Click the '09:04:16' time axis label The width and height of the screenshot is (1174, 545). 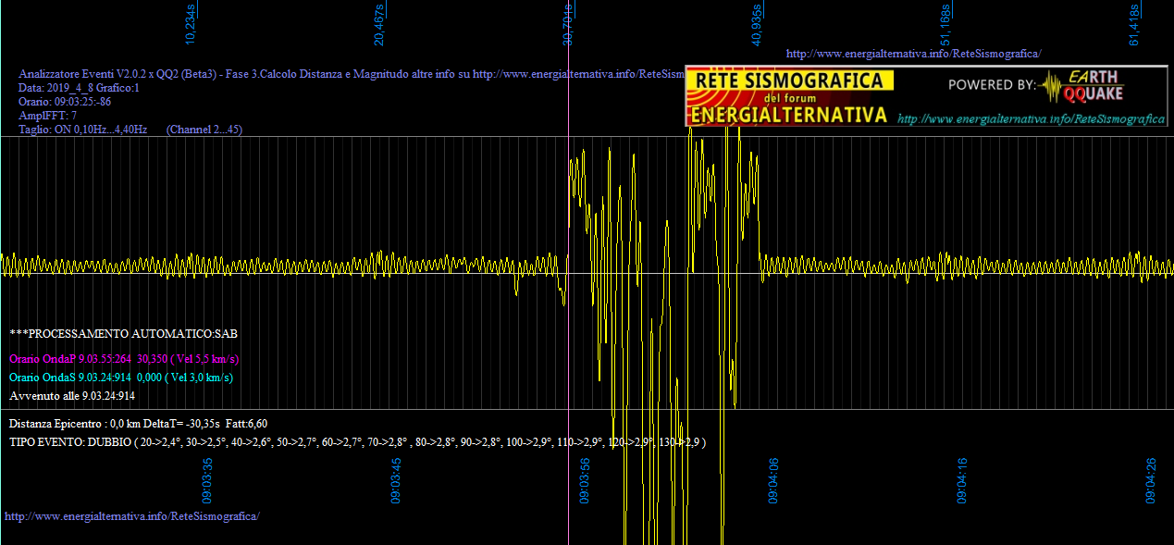(963, 480)
